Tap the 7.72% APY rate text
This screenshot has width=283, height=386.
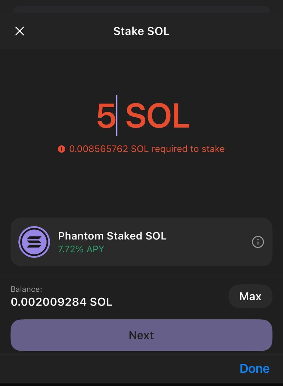[81, 249]
